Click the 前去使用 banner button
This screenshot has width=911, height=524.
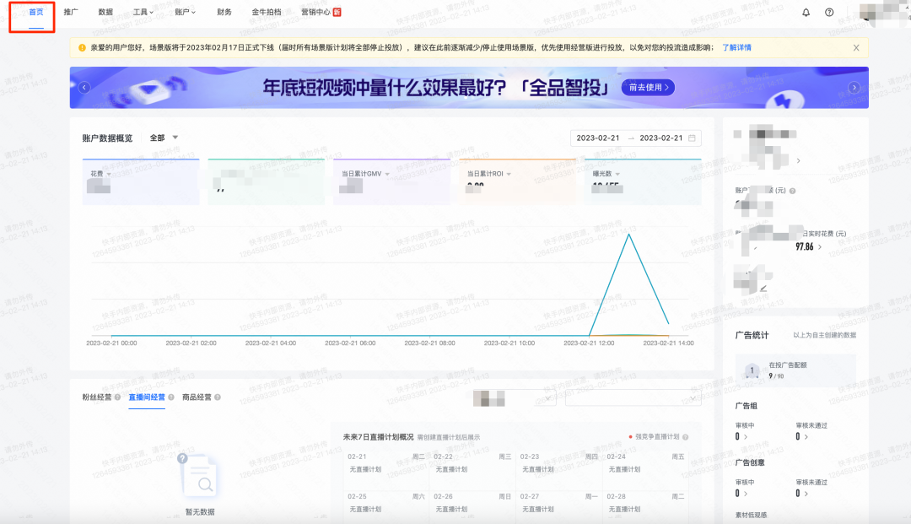pyautogui.click(x=649, y=87)
